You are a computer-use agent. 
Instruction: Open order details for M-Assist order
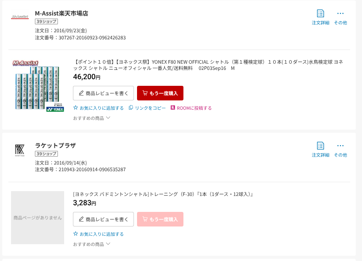(320, 17)
